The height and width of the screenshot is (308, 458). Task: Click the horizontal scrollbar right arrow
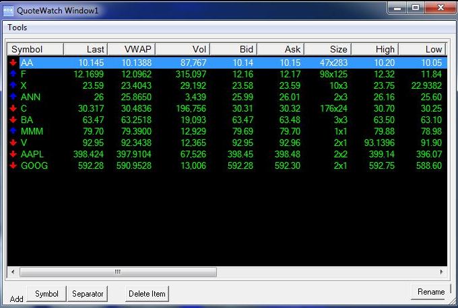tap(441, 272)
